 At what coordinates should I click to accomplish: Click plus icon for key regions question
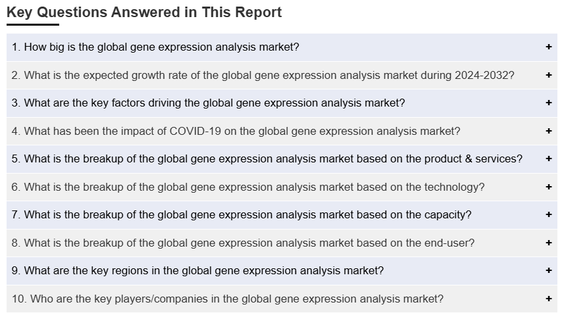coord(548,270)
